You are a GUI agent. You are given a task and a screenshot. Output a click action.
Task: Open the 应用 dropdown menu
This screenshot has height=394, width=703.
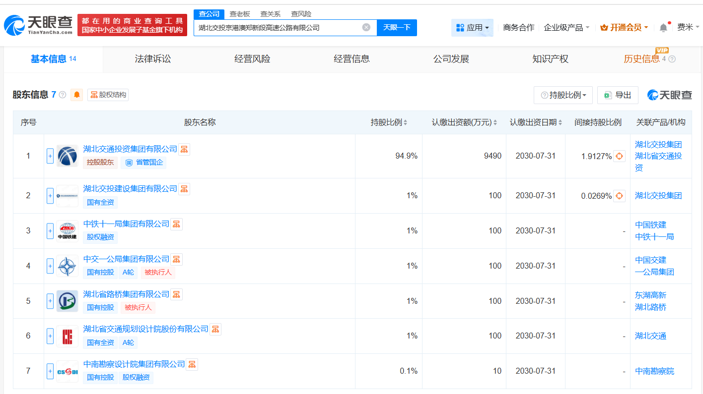[x=472, y=28]
